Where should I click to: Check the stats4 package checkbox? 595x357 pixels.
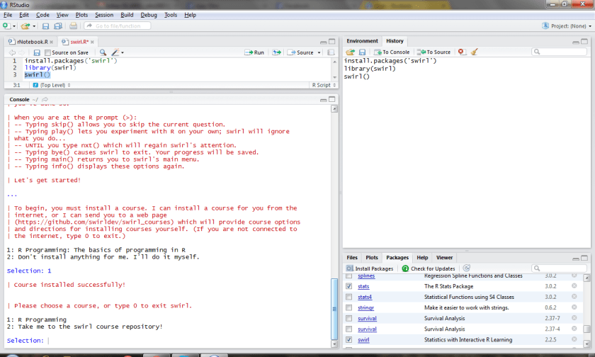tap(349, 297)
